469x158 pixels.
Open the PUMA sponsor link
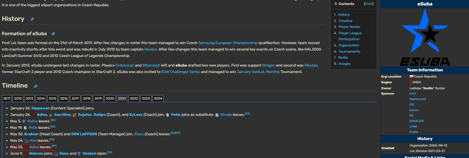click(414, 132)
